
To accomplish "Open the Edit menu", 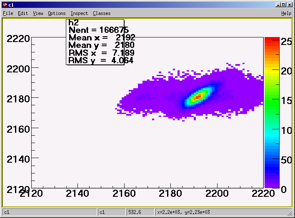I will 23,13.
